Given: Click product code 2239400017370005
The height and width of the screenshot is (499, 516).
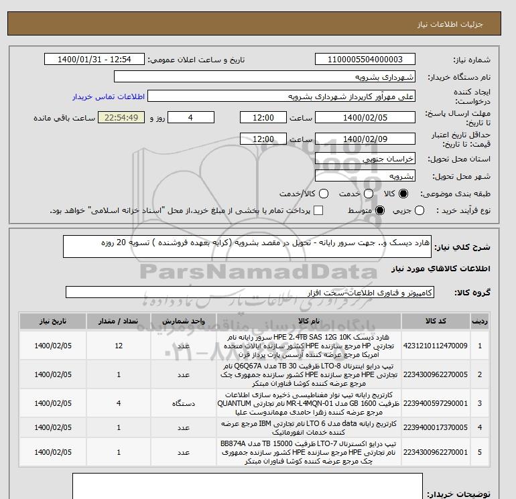Looking at the screenshot, I should (436, 427).
